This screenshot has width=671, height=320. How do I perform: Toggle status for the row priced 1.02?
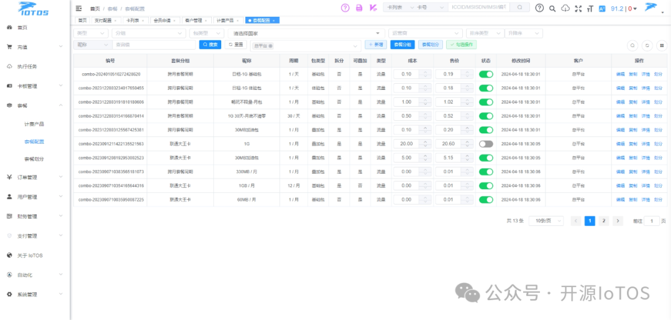coord(486,102)
